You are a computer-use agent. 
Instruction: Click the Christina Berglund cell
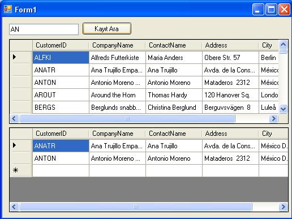(174, 108)
